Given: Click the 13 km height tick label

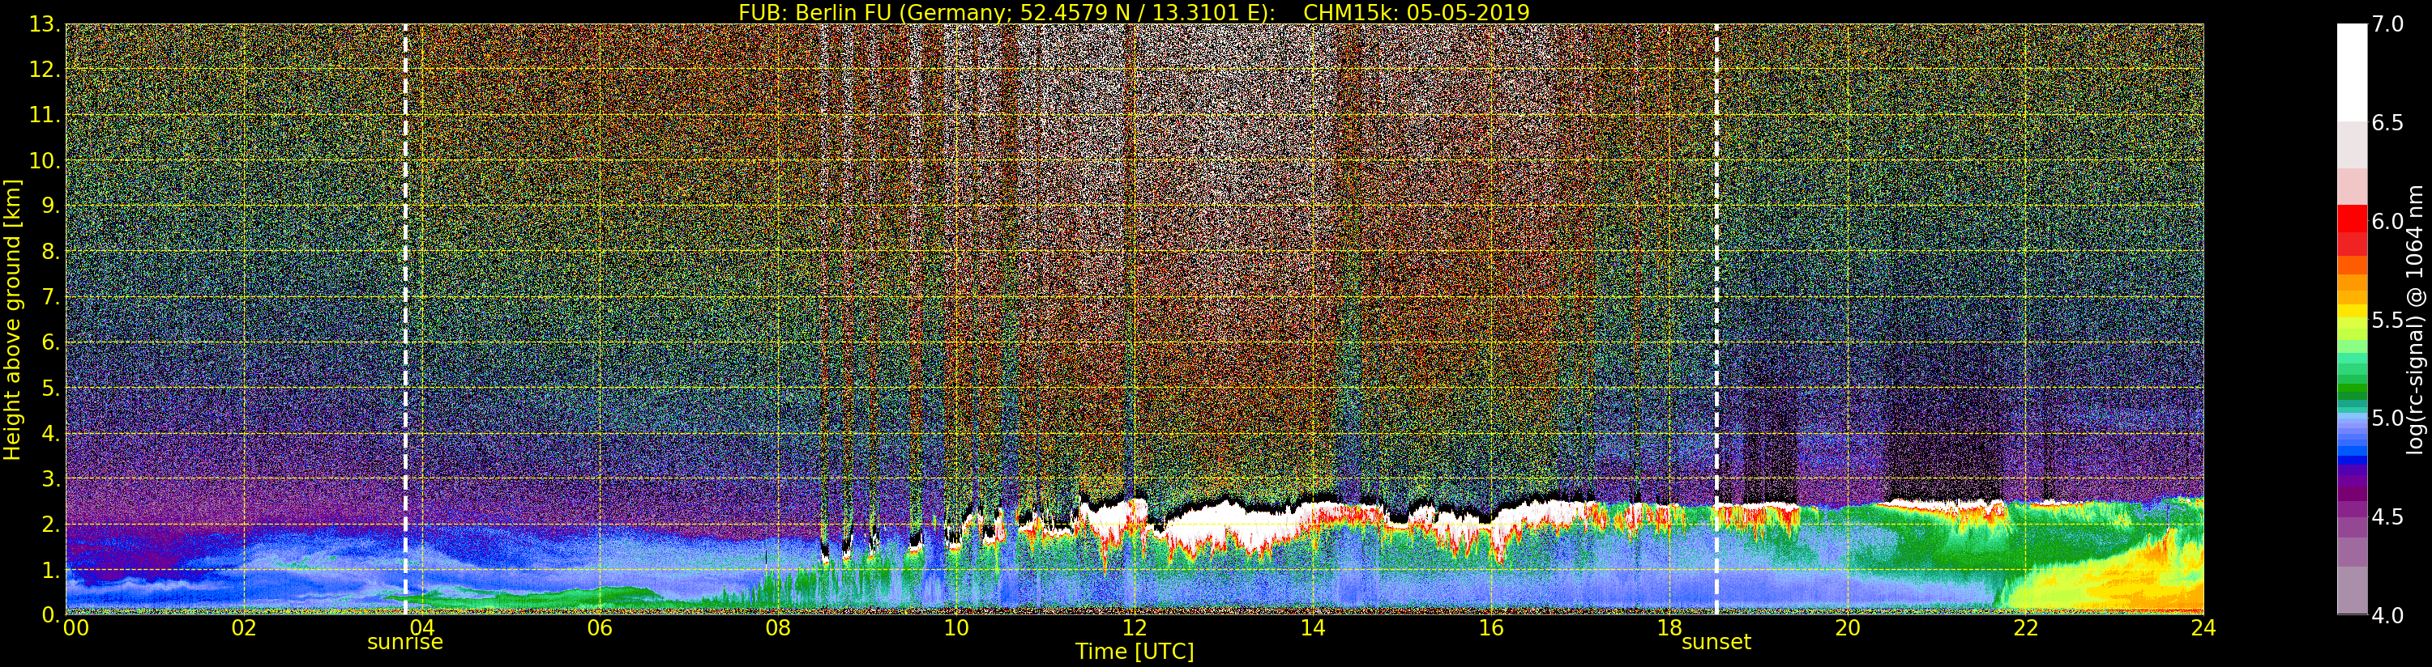Looking at the screenshot, I should click(45, 24).
